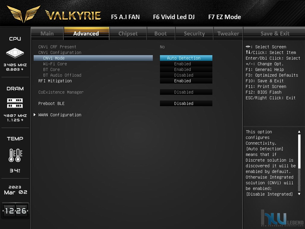Change RFI Mitigation Enabled value
Screen dimensions: 305x229
click(x=186, y=81)
